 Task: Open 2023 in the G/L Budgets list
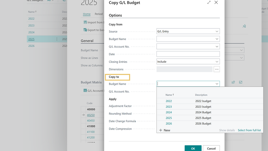(x=31, y=25)
